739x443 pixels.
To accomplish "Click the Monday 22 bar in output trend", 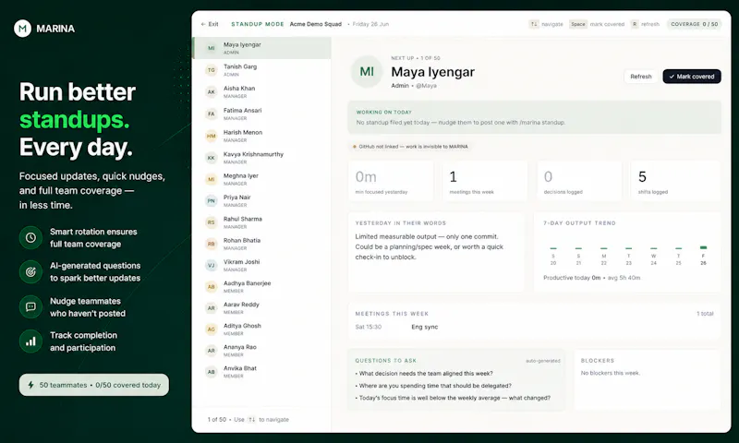I will tap(604, 248).
